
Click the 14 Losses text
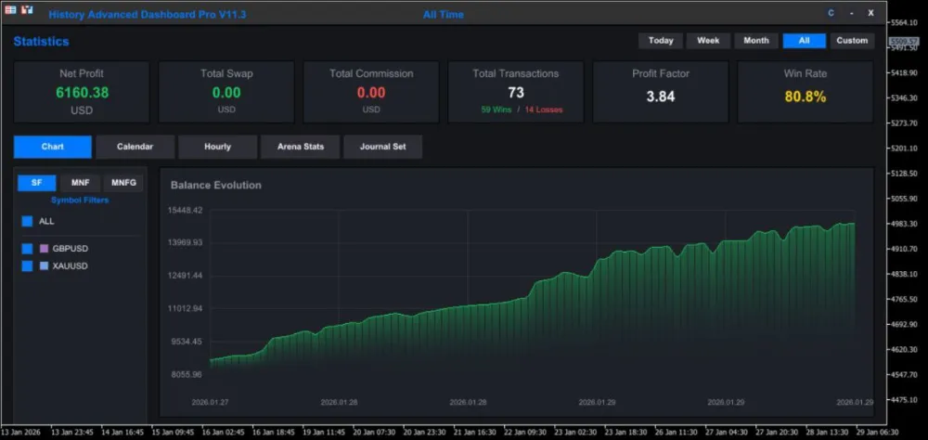click(x=543, y=110)
